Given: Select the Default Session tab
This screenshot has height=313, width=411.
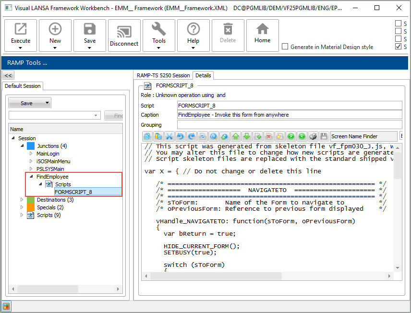Looking at the screenshot, I should [x=23, y=86].
